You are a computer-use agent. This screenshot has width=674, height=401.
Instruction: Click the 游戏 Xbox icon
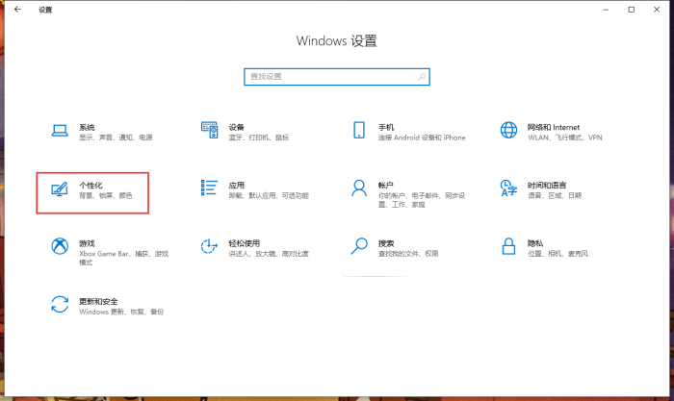point(60,247)
